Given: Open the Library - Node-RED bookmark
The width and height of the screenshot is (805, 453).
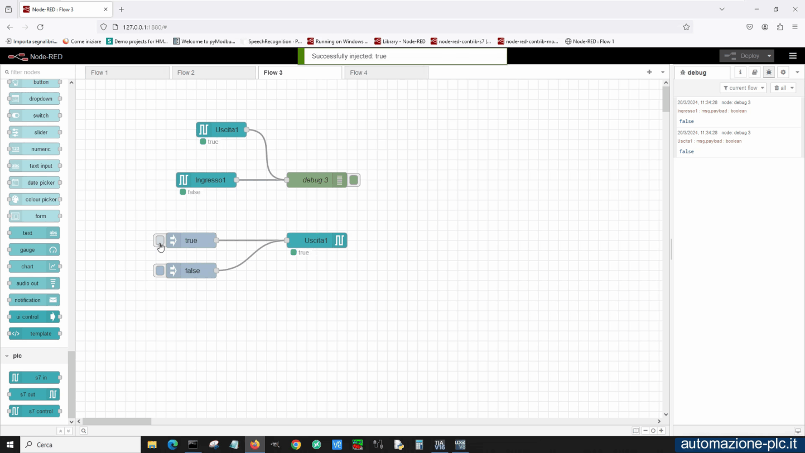Looking at the screenshot, I should coord(400,41).
